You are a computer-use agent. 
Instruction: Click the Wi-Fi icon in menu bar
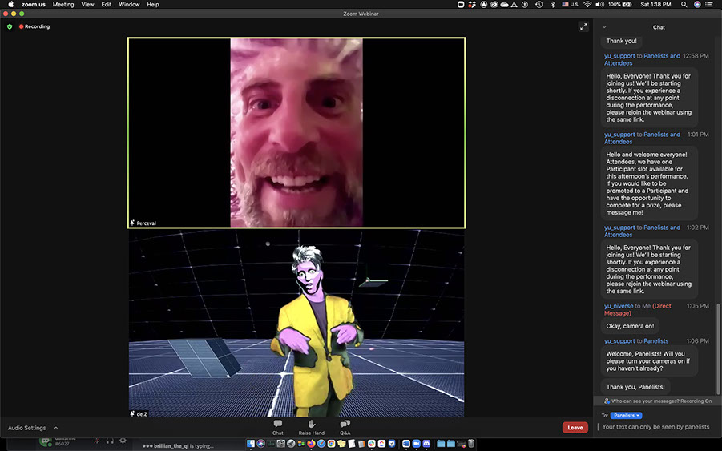(587, 5)
